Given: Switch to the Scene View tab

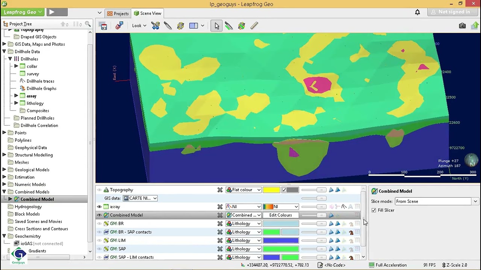Looking at the screenshot, I should pos(147,13).
